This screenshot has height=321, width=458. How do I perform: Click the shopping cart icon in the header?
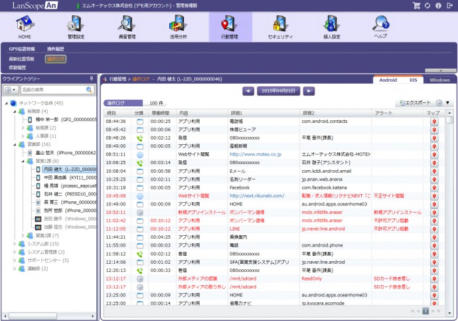(x=417, y=5)
